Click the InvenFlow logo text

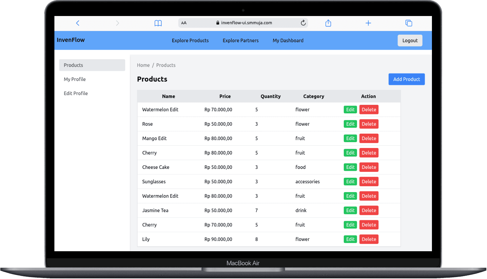[71, 40]
